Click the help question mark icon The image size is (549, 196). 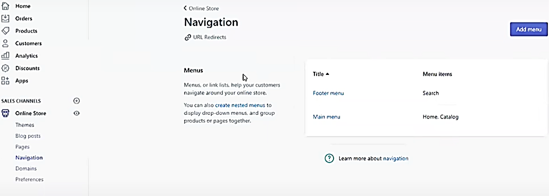click(329, 158)
